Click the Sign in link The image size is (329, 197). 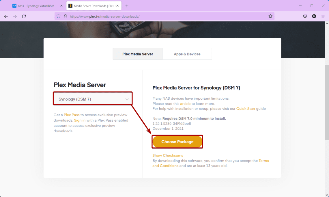click(80, 120)
